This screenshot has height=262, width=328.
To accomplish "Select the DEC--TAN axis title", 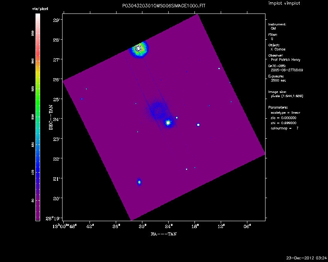I will pos(51,117).
